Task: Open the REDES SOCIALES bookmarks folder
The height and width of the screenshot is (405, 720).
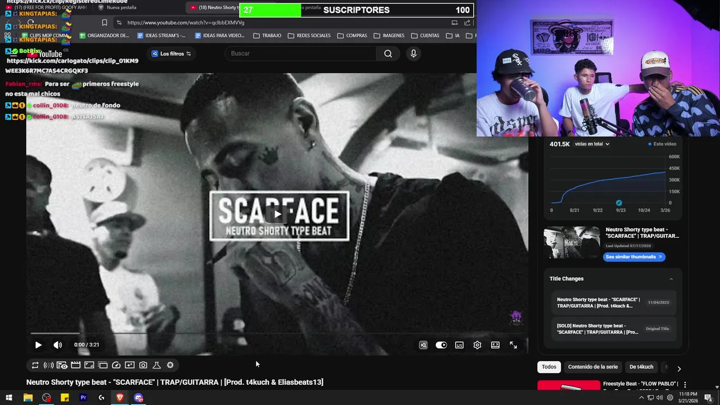Action: point(309,35)
